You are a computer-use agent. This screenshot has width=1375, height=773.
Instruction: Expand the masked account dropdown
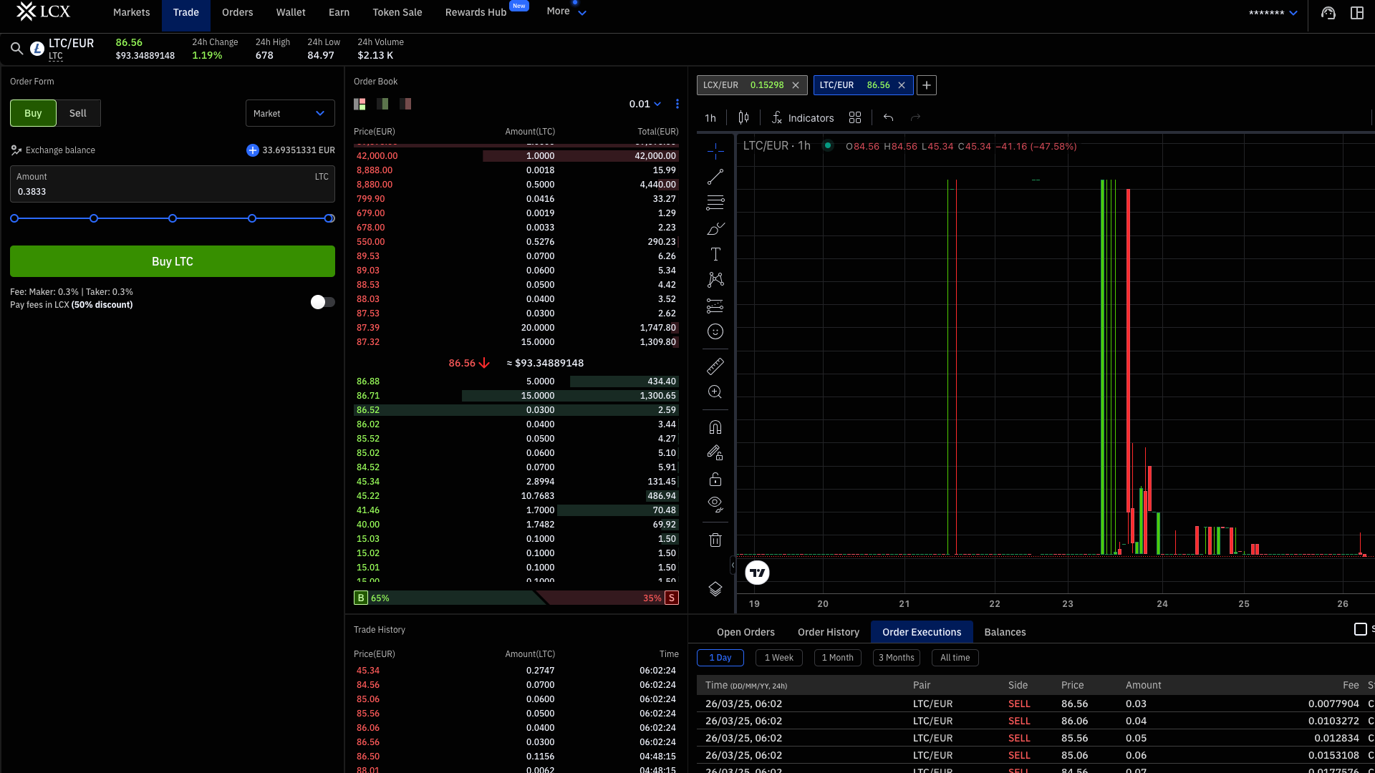(x=1273, y=13)
